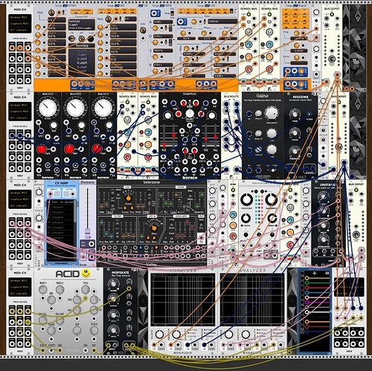Click the red knob on first EvenVCO
Screen dimensions: 372x371
41,149
